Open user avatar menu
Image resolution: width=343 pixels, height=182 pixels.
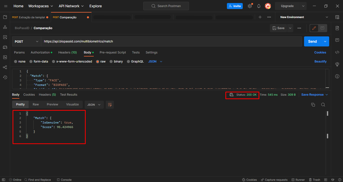pos(268,6)
